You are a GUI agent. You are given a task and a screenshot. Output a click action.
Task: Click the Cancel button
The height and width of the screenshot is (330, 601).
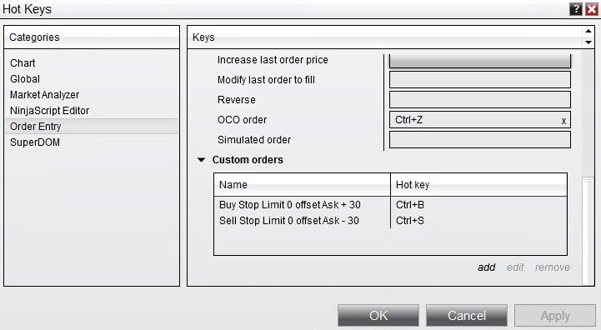(467, 316)
